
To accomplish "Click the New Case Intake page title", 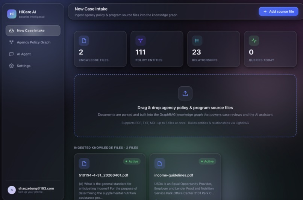I will click(x=91, y=9).
